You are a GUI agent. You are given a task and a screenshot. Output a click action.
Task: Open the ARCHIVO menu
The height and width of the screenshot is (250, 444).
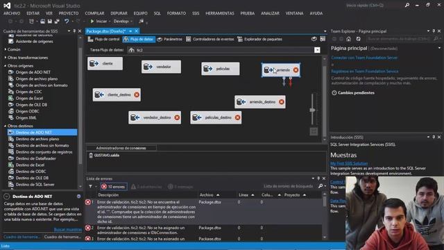12,13
